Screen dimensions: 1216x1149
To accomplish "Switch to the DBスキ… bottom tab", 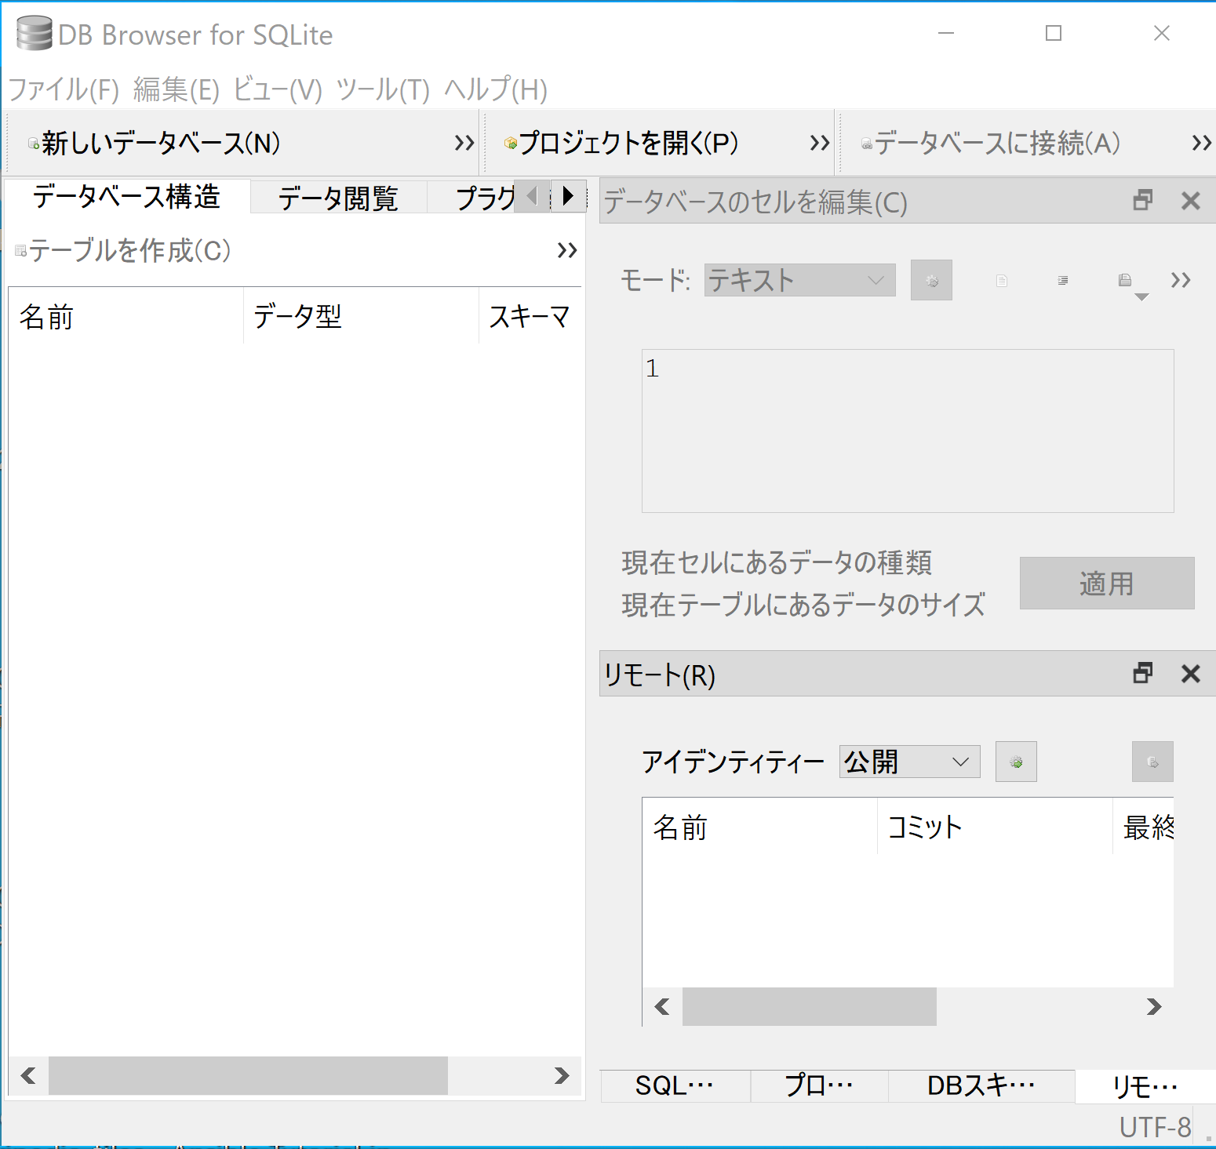I will coord(981,1085).
